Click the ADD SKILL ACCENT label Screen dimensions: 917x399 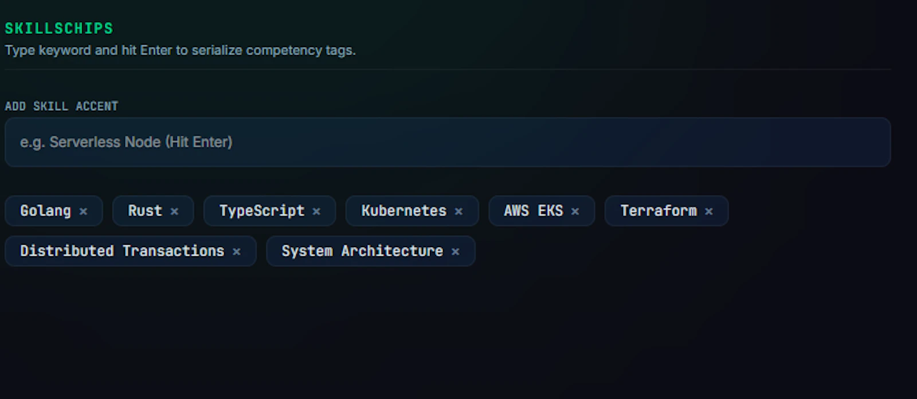[61, 106]
